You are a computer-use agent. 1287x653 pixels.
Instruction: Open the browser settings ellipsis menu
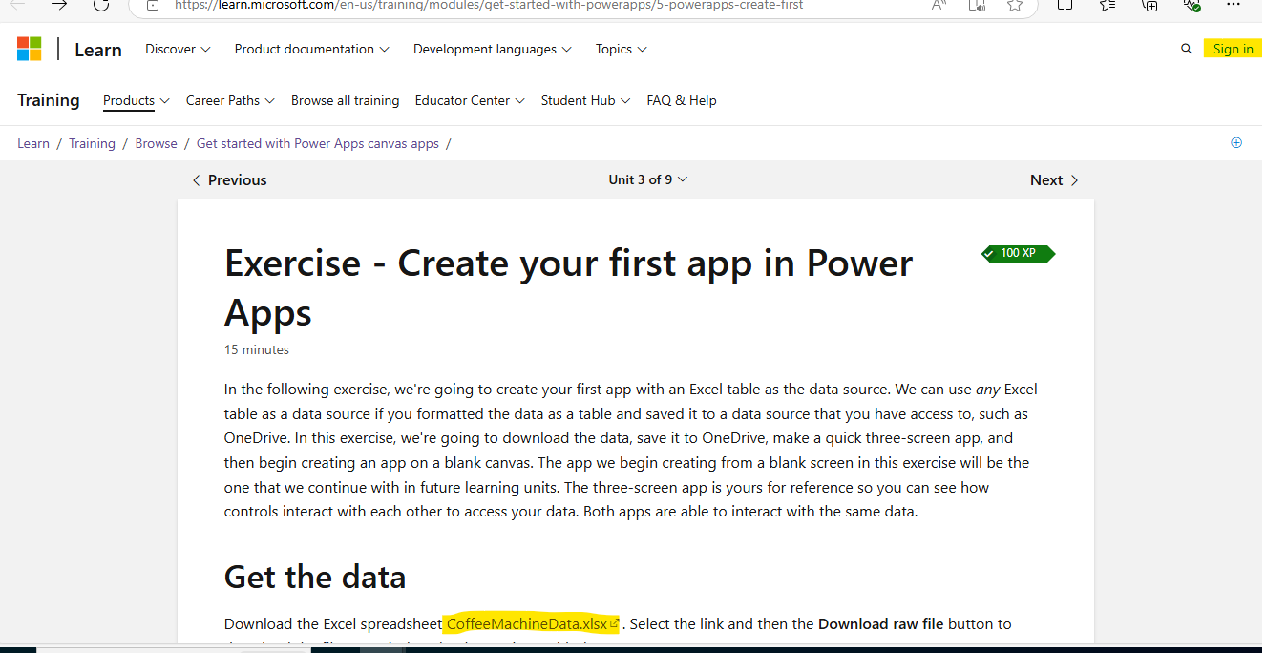[1234, 5]
